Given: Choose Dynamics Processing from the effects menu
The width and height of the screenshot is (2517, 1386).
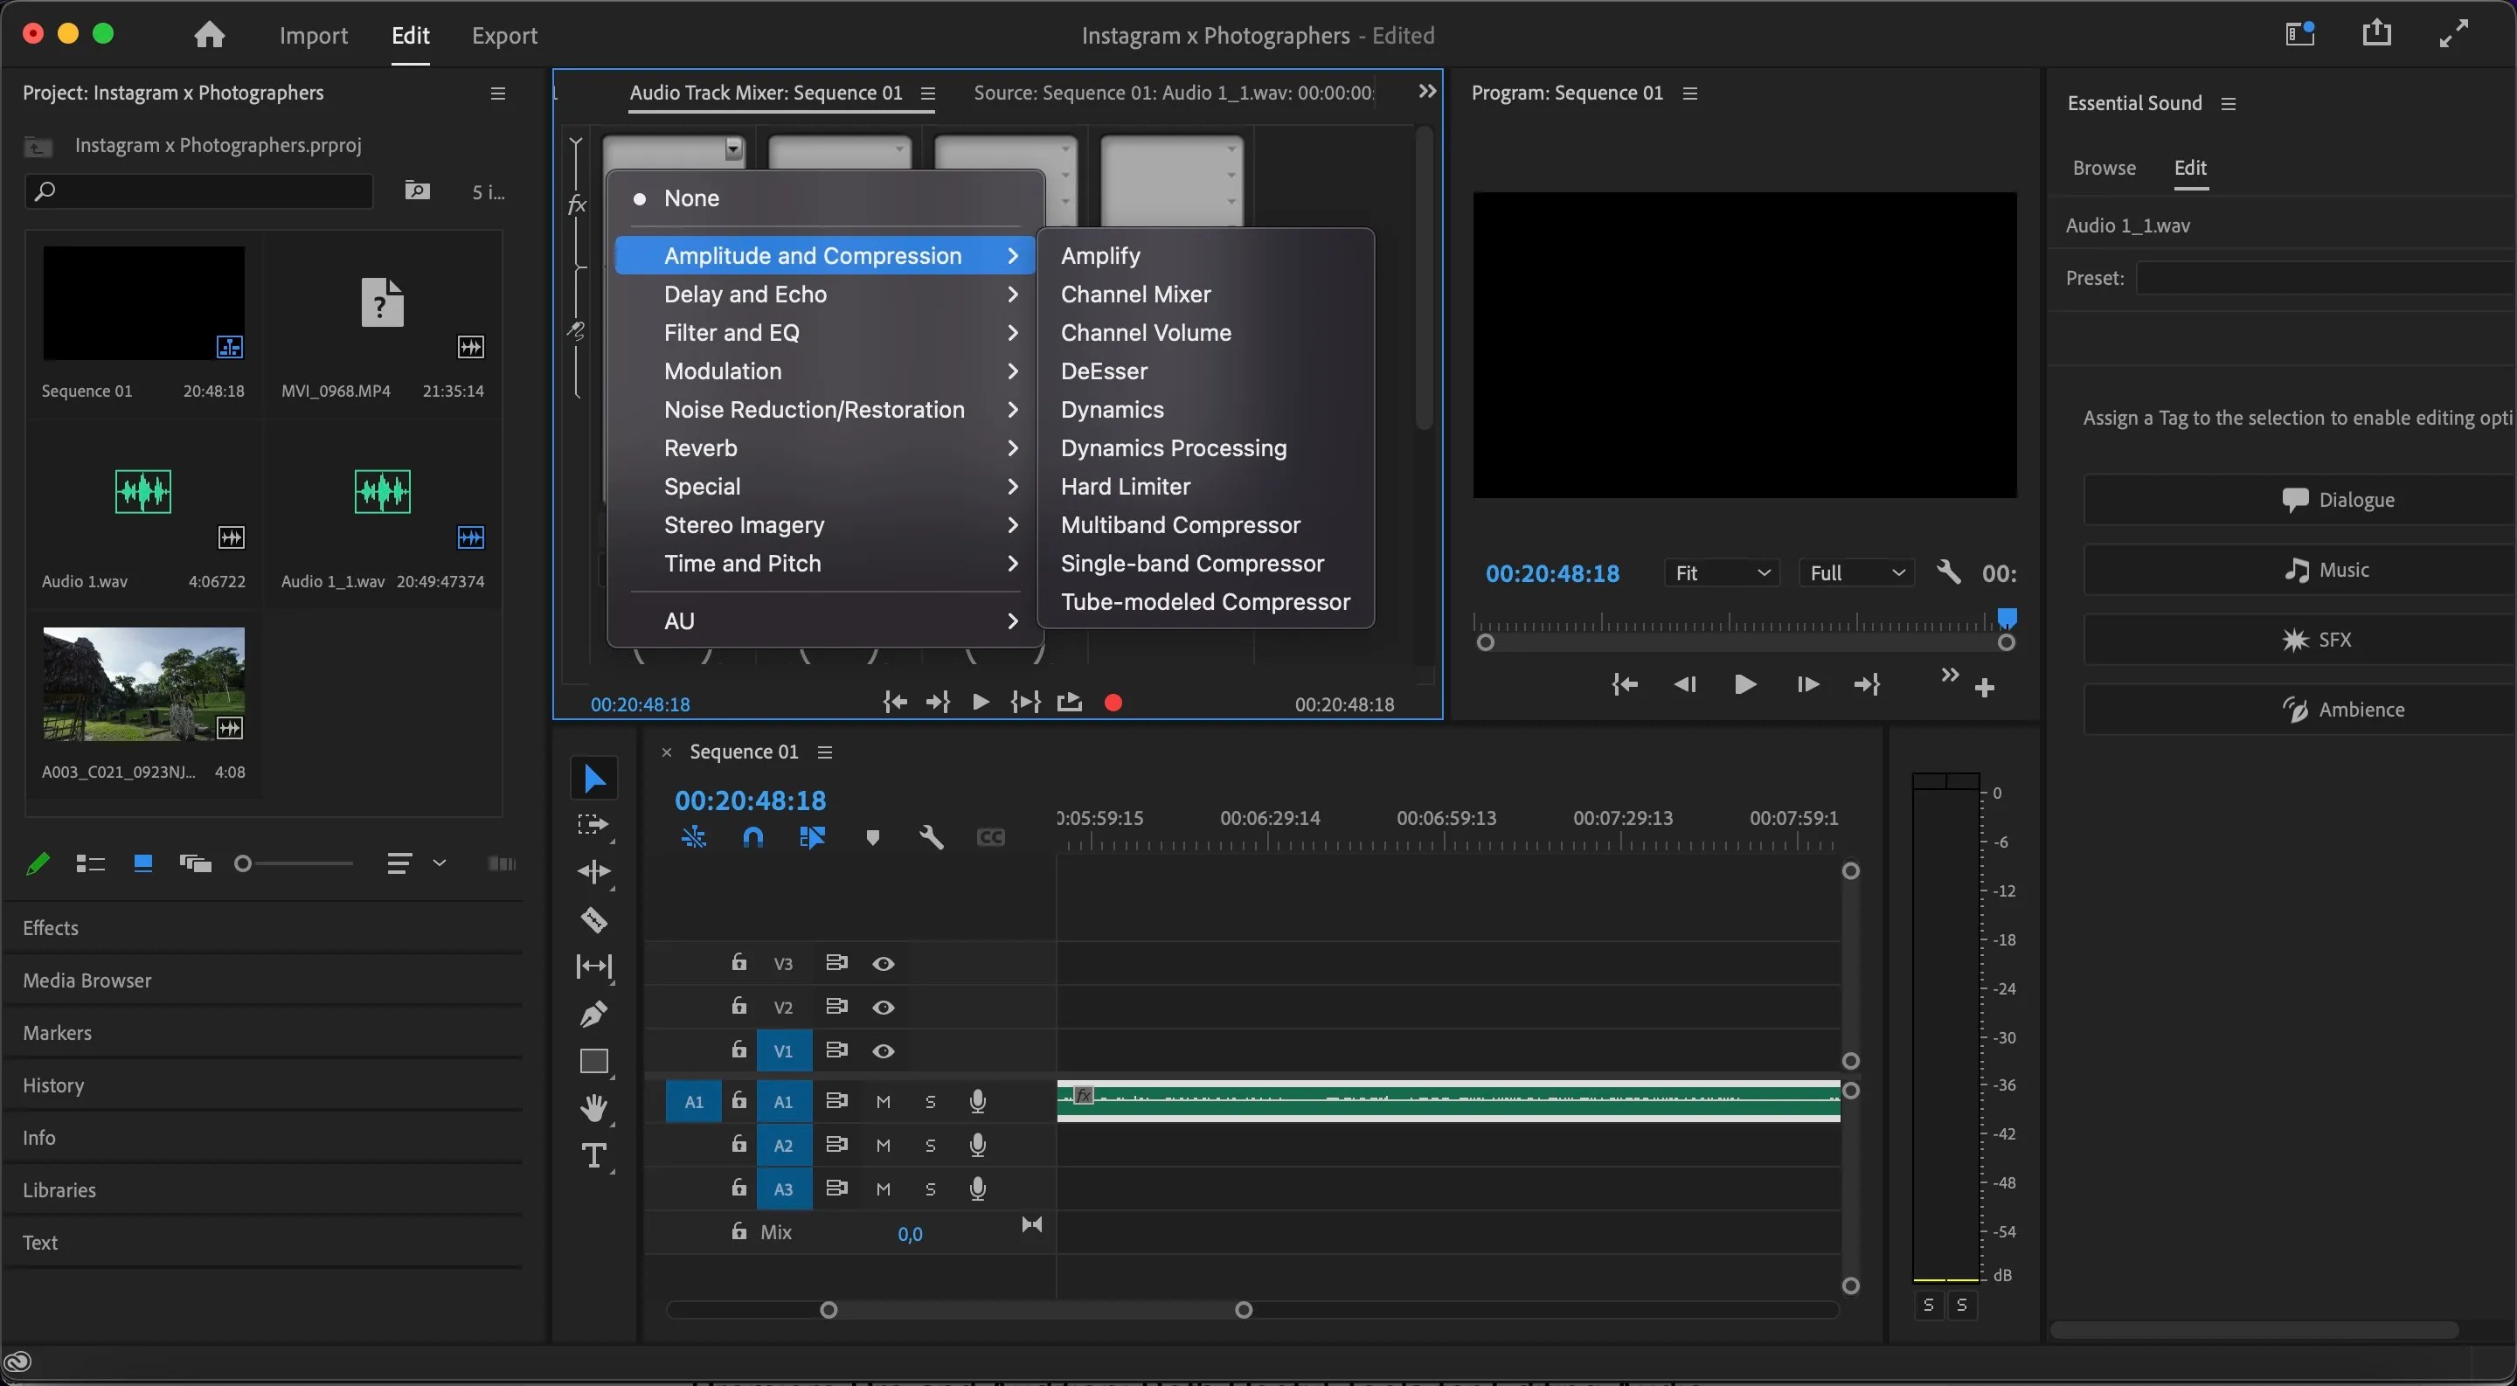Looking at the screenshot, I should tap(1171, 447).
